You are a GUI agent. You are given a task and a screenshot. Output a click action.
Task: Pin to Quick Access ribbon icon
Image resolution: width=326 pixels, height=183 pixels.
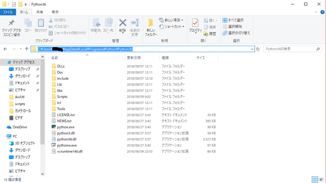(x=11, y=28)
